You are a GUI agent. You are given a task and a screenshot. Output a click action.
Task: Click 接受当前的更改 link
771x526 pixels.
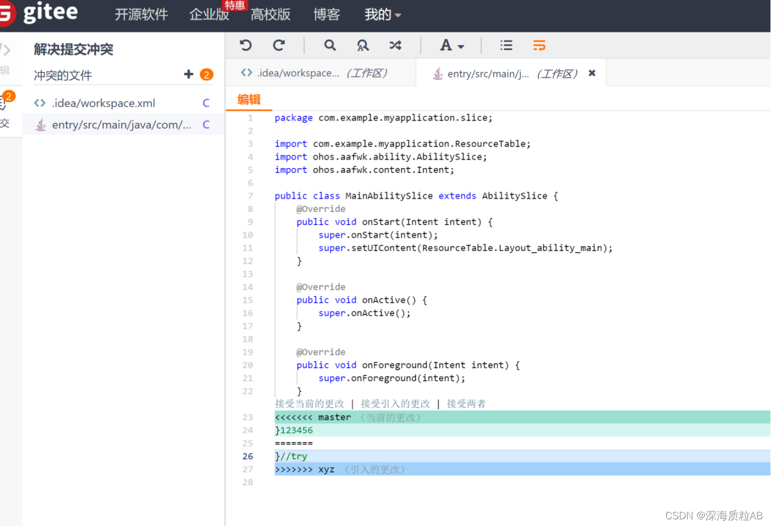tap(309, 404)
